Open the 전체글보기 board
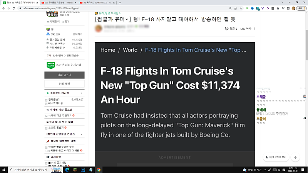The image size is (308, 173). (x=54, y=100)
